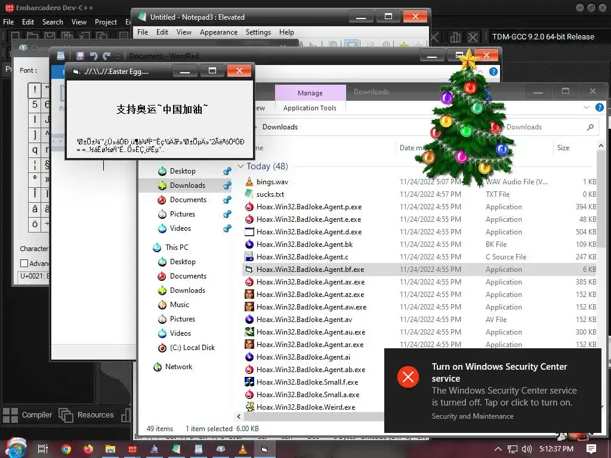Image resolution: width=611 pixels, height=458 pixels.
Task: Select Hoax.Win32.BadJoke.Agent.au.exe icon
Action: 249,332
